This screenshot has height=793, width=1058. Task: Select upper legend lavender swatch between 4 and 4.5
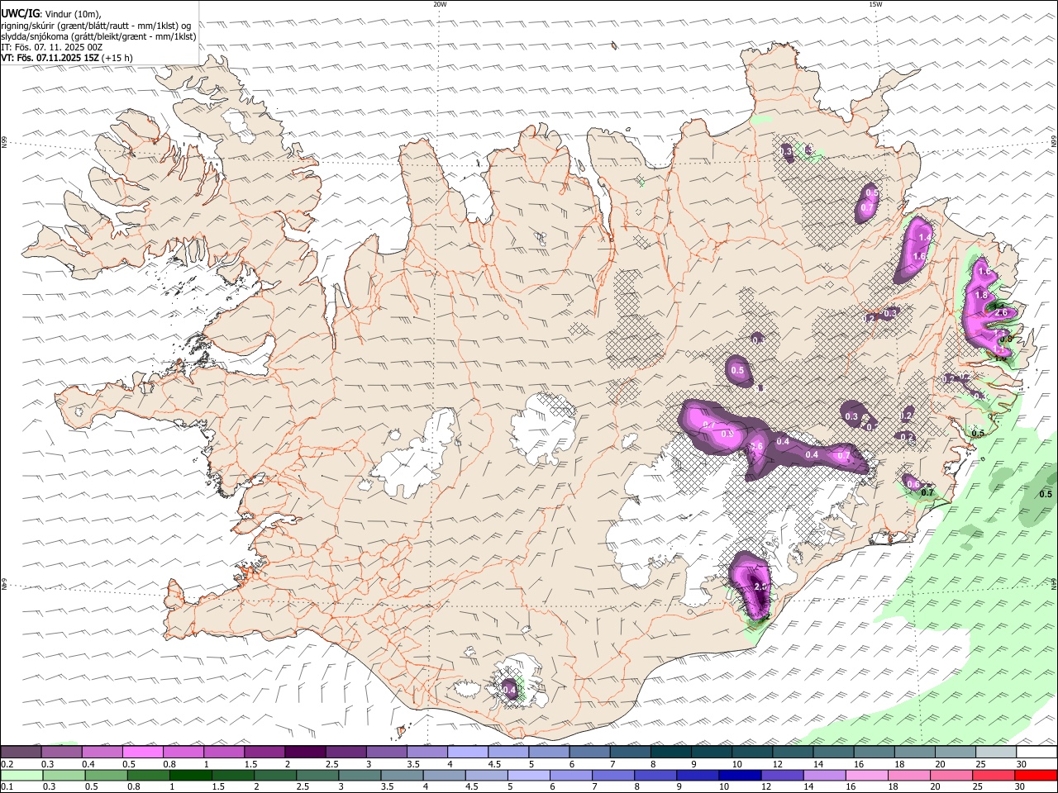pos(468,752)
